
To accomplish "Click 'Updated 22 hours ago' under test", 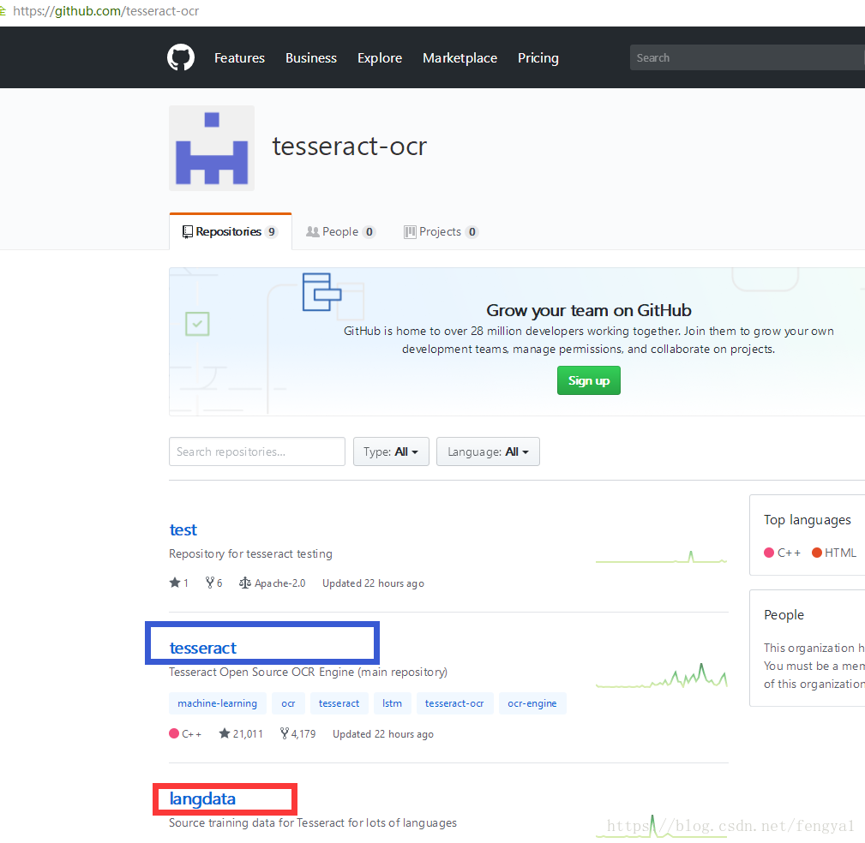I will coord(374,583).
